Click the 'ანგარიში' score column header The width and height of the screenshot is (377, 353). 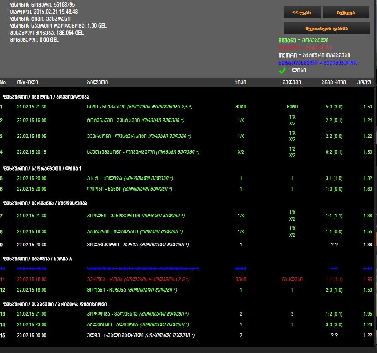[x=334, y=82]
